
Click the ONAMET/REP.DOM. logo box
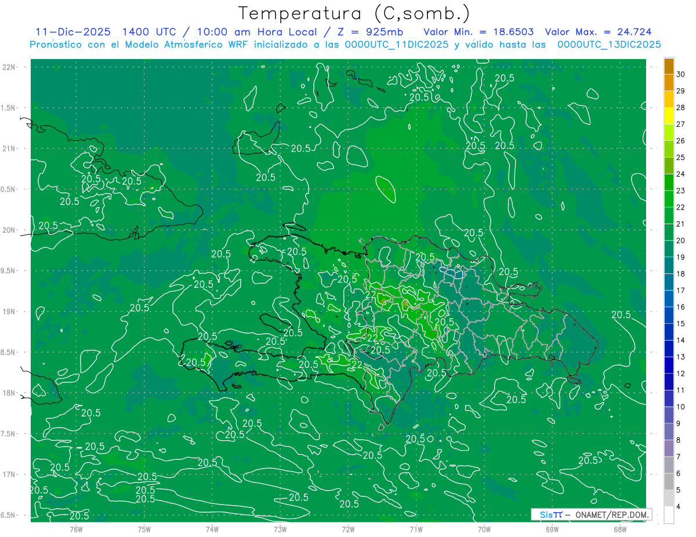pos(592,514)
